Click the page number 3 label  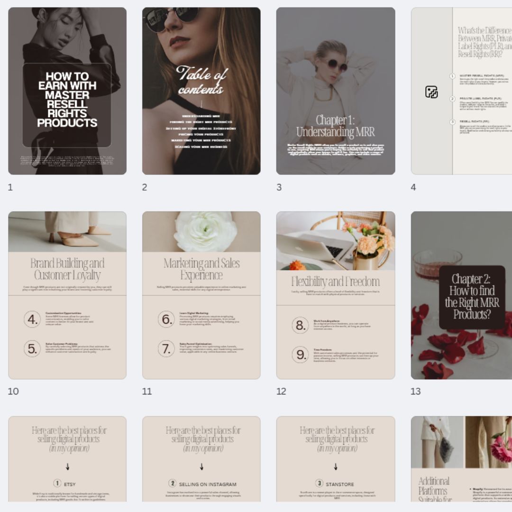279,187
